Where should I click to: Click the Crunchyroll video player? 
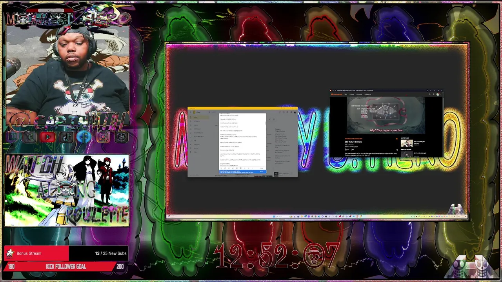(x=386, y=115)
